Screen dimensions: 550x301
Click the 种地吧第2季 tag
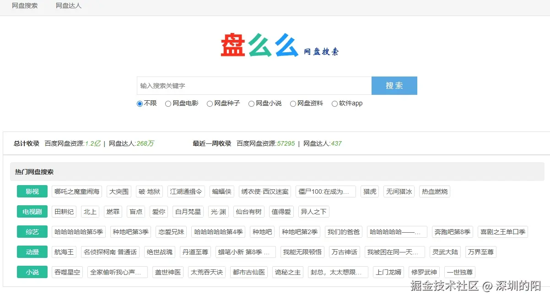(x=300, y=232)
